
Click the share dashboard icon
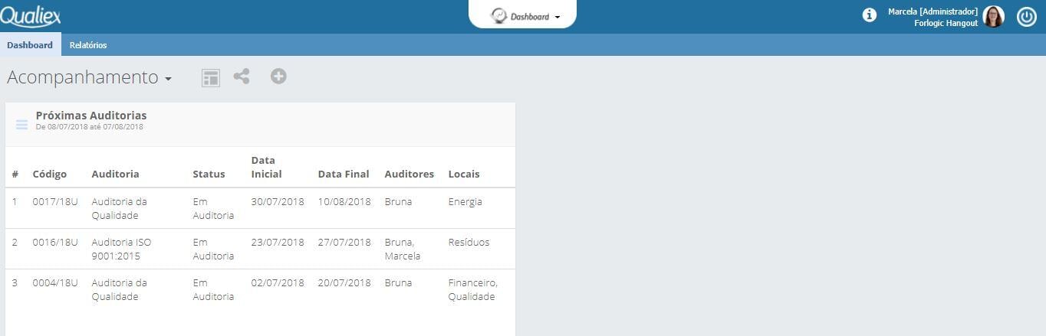pos(242,77)
